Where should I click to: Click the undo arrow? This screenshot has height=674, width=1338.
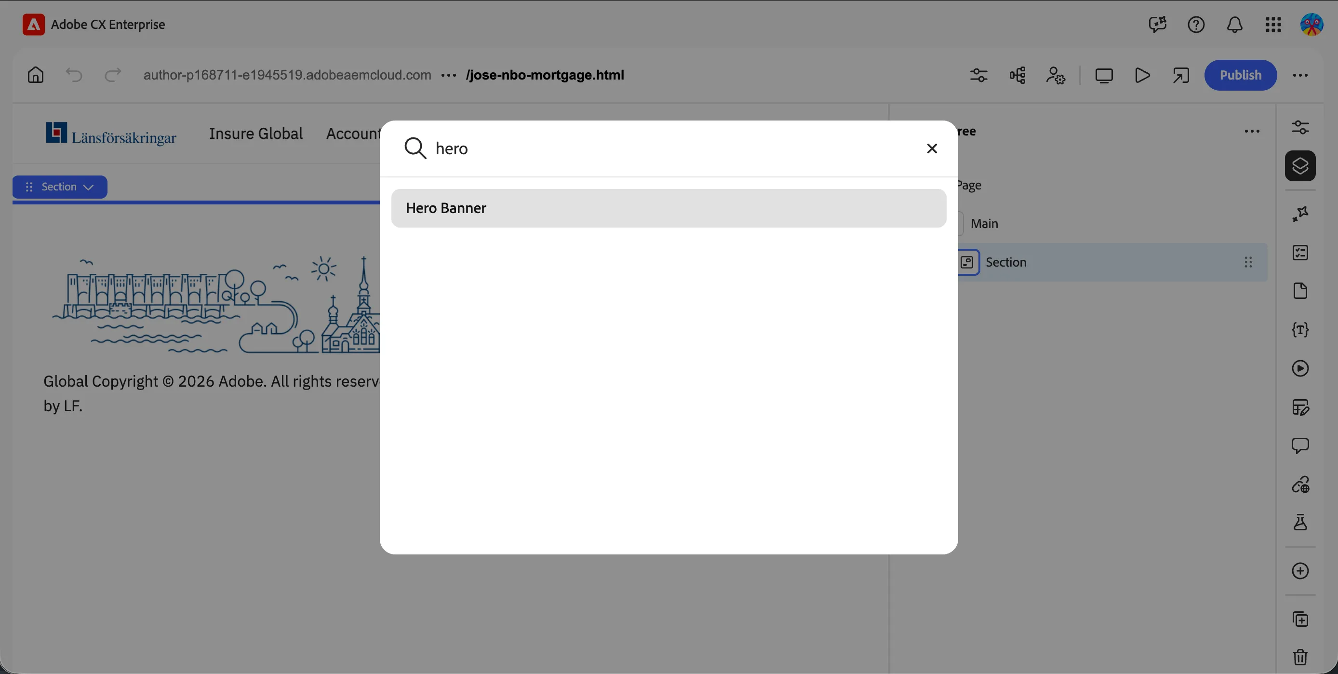click(x=74, y=75)
